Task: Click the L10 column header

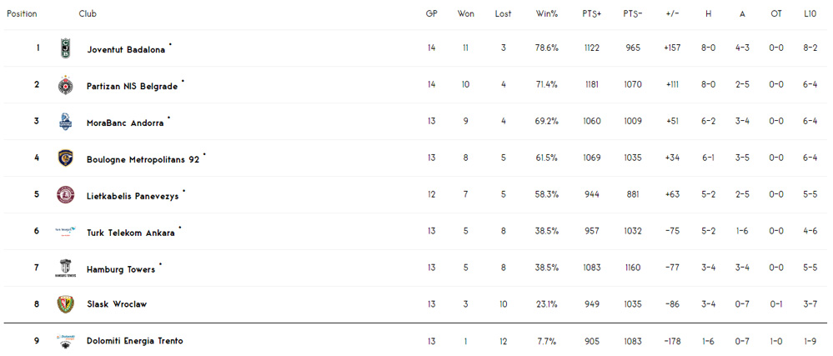Action: (810, 14)
